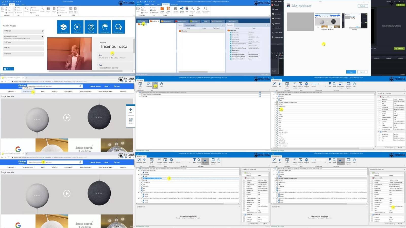Viewport: 406px width, 228px height.
Task: Untick BUTTON checkbox in BASIC VIEW tree
Action: [x=140, y=96]
